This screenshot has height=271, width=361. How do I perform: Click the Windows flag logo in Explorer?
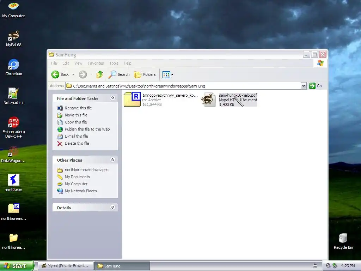(x=320, y=63)
